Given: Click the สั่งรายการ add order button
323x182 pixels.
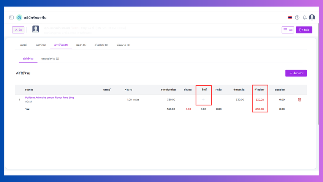Looking at the screenshot, I should click(x=296, y=73).
